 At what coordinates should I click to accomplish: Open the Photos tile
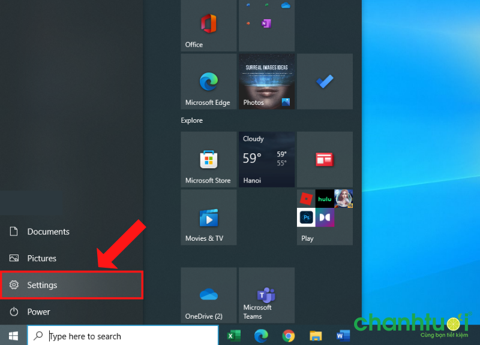[x=266, y=81]
